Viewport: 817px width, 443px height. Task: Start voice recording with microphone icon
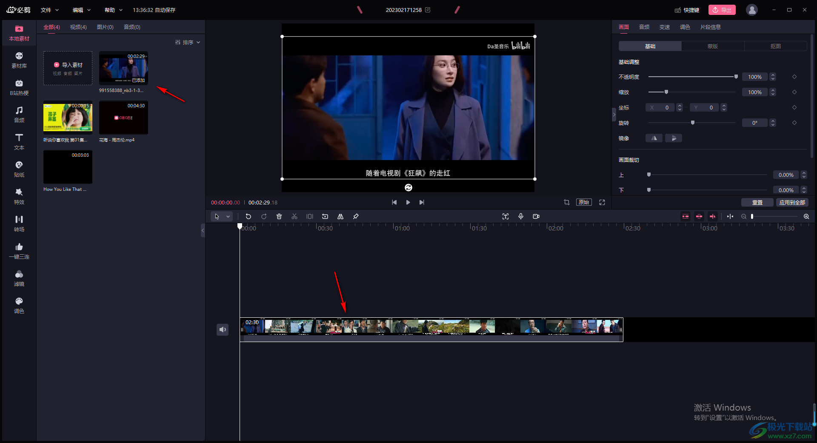521,216
